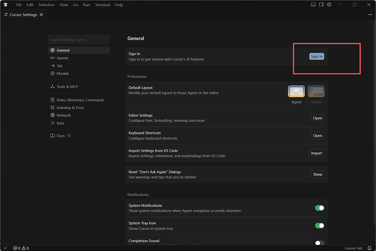
Task: Go to Tab label in sidebar
Action: (x=59, y=66)
